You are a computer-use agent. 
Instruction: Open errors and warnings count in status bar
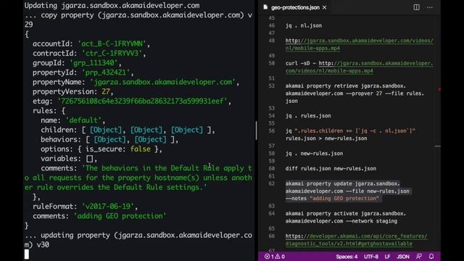coord(274,257)
